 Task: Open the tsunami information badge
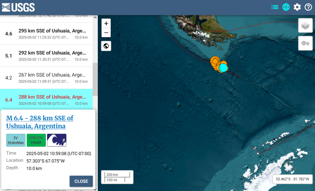point(57,140)
